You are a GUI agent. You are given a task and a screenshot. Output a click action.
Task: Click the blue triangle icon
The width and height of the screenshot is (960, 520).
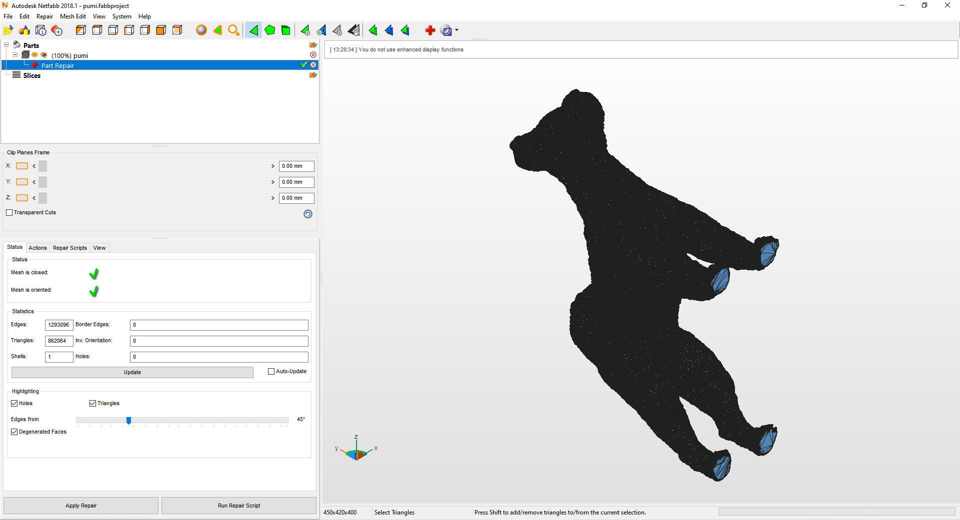tap(389, 30)
